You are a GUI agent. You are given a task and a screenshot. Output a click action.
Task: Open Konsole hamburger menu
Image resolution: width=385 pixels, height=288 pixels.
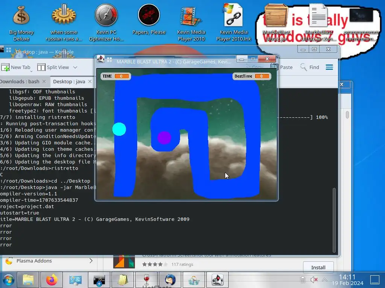click(329, 67)
